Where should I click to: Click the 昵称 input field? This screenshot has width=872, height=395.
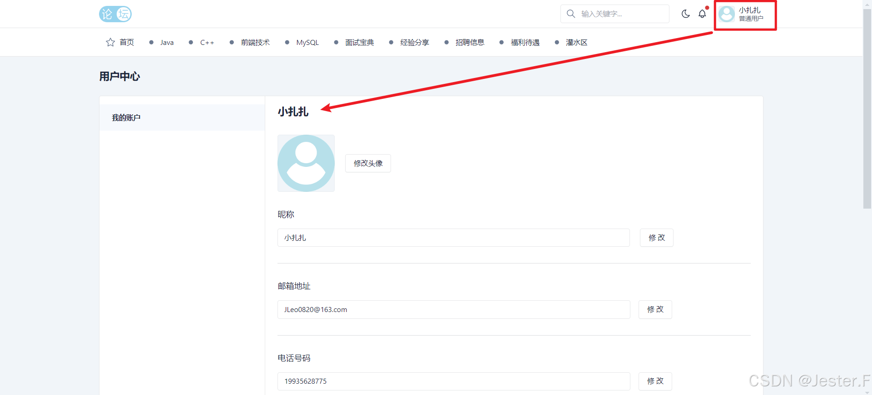click(454, 238)
